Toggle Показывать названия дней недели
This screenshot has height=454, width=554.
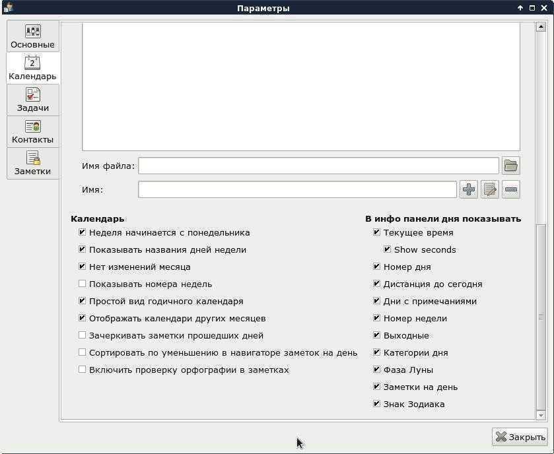tap(82, 249)
